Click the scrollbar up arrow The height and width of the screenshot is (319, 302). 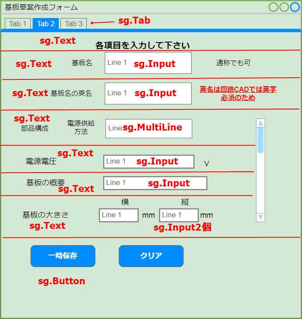click(x=260, y=123)
